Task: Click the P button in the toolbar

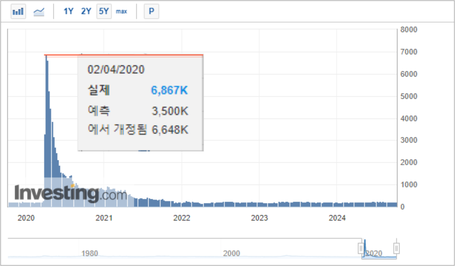Action: point(151,12)
